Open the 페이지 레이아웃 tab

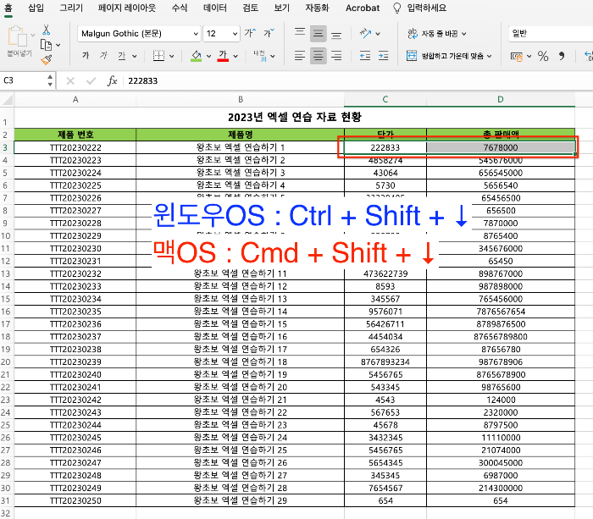pos(127,8)
